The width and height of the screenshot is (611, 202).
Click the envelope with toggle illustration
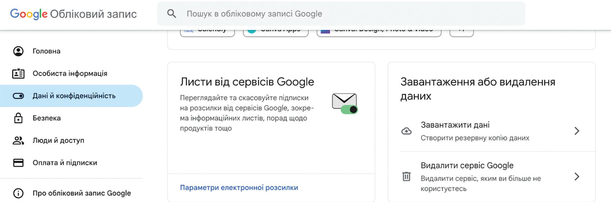click(x=345, y=103)
